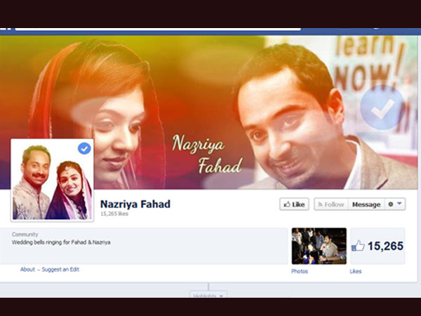Click the thumbs-up Likes icon beside 15,265
The height and width of the screenshot is (316, 421).
click(358, 246)
